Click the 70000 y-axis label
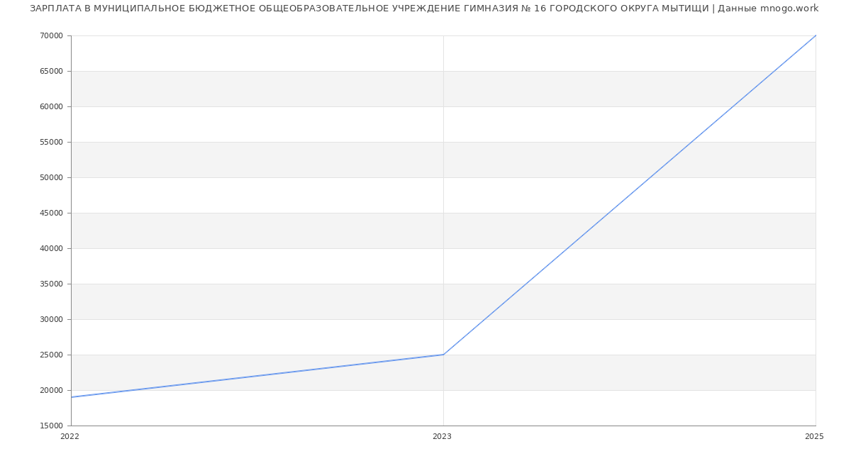This screenshot has width=851, height=461. [52, 35]
